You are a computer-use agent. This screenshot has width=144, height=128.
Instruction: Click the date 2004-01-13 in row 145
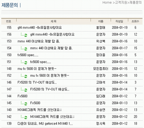coord(120,103)
